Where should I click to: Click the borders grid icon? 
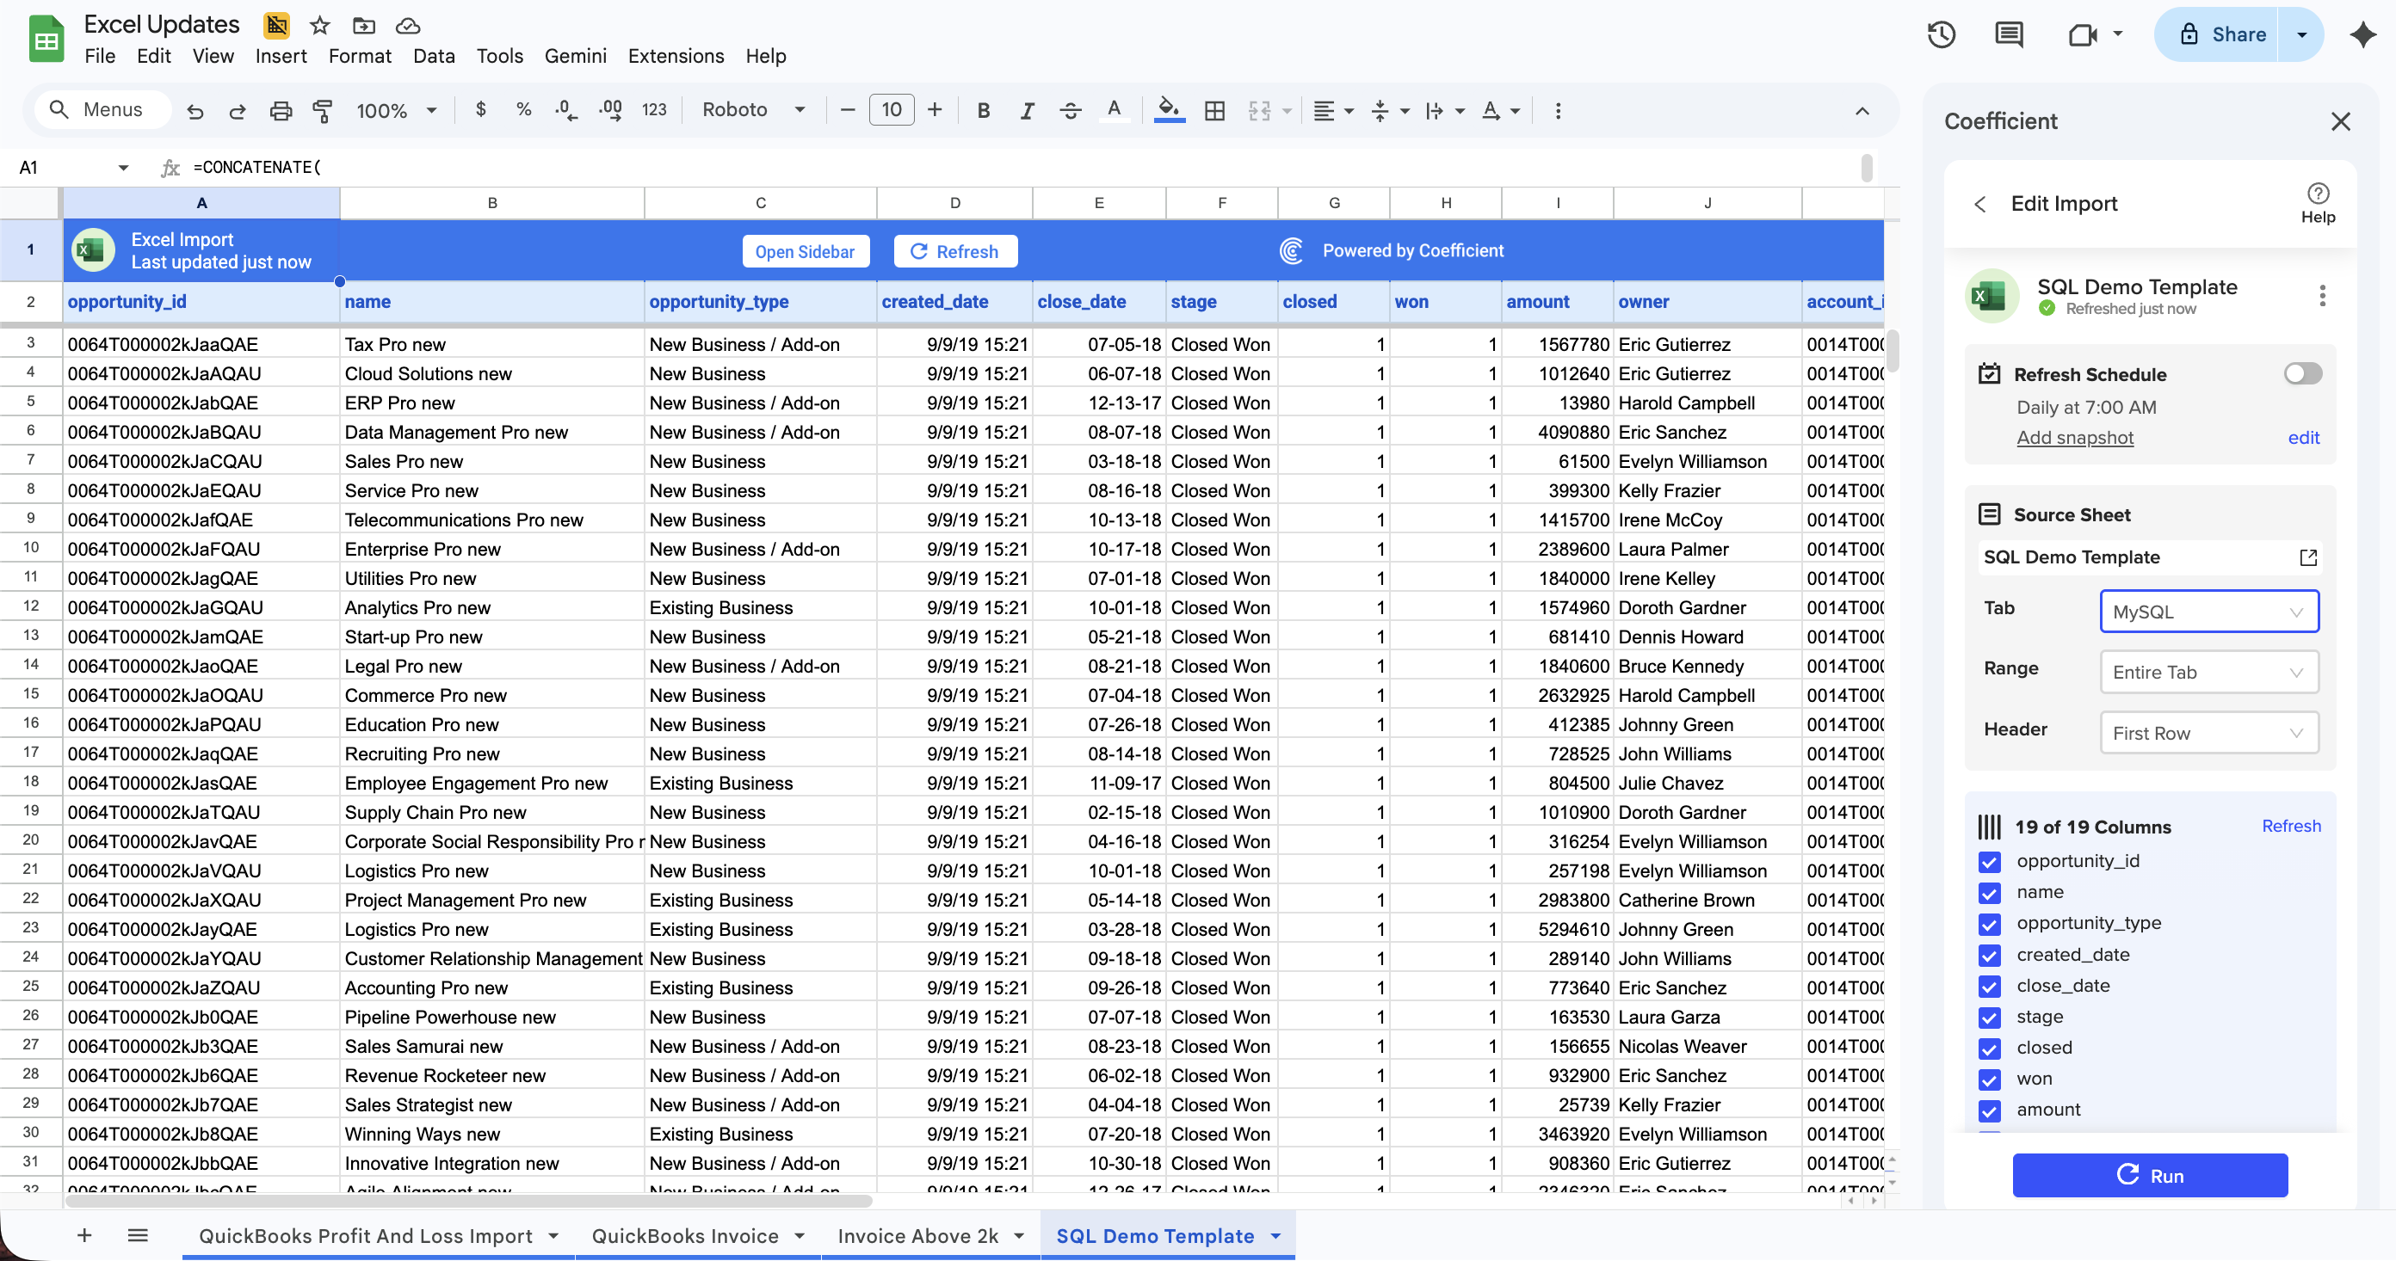pos(1213,111)
